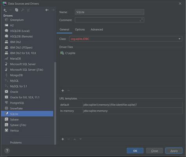
Task: Remove driver file with minus button
Action: click(69, 91)
